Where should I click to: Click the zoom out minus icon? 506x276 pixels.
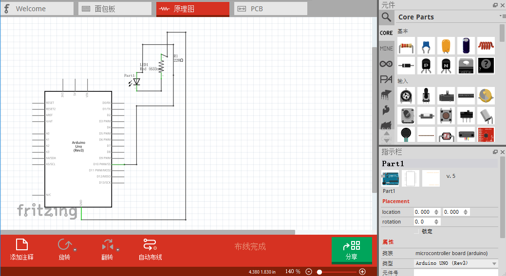(309, 272)
